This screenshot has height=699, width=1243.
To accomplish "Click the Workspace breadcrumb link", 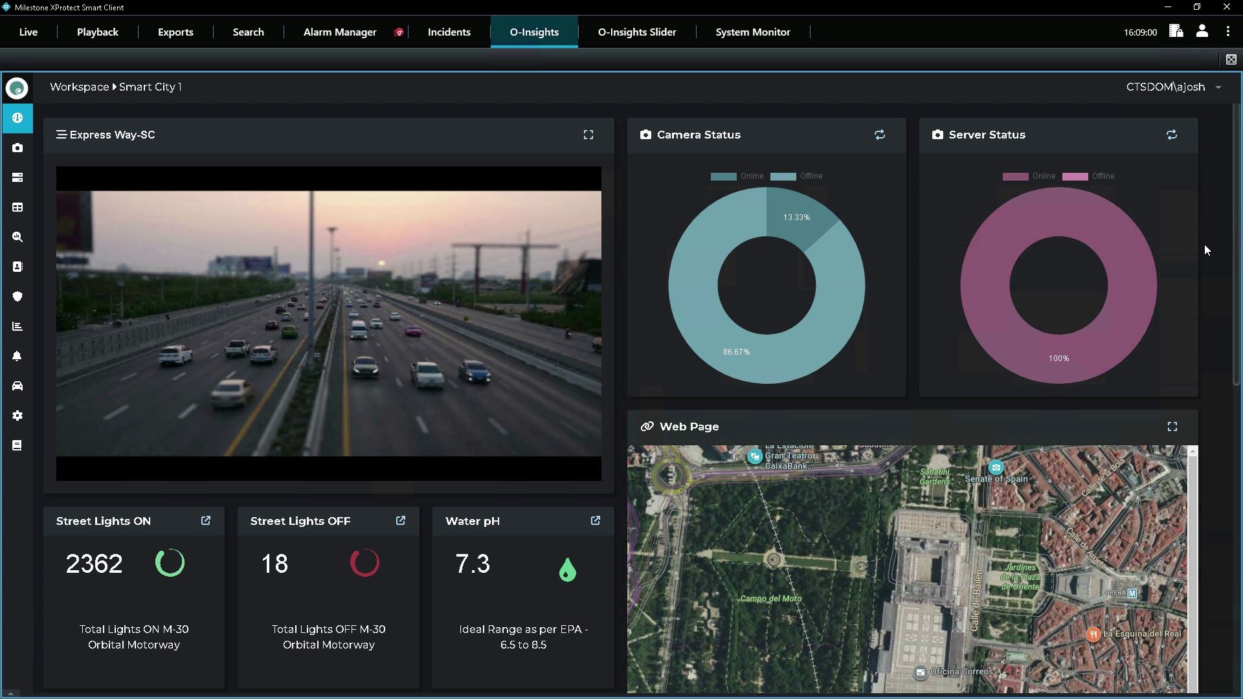I will pos(79,87).
